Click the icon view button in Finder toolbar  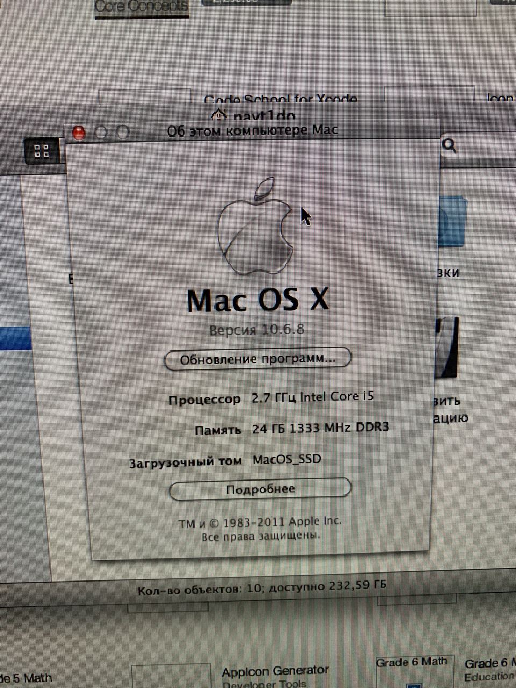[42, 151]
